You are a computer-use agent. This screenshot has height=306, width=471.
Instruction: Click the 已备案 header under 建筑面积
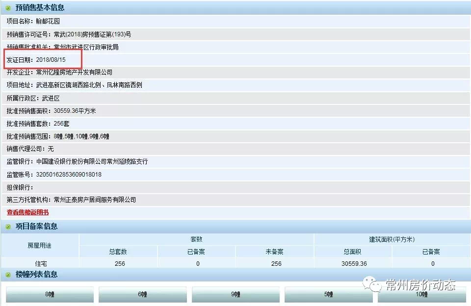431,252
